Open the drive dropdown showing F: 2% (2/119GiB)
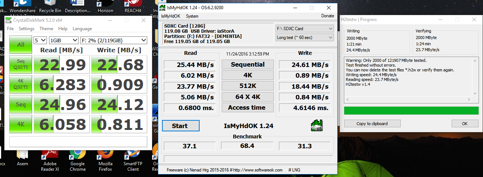Image resolution: width=483 pixels, height=177 pixels. pyautogui.click(x=114, y=40)
